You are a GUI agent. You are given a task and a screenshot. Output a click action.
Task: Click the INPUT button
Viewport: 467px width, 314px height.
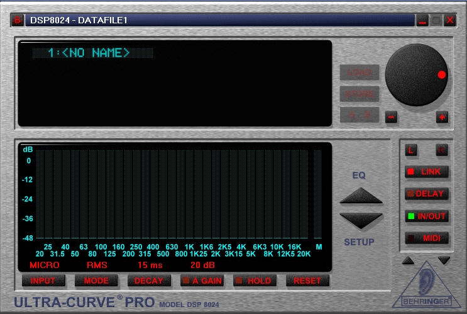pos(43,281)
